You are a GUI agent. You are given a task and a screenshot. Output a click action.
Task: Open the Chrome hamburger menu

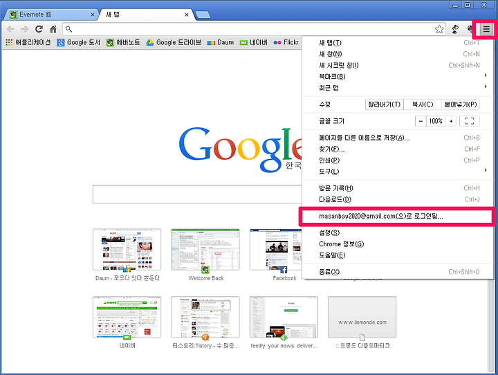click(x=486, y=29)
